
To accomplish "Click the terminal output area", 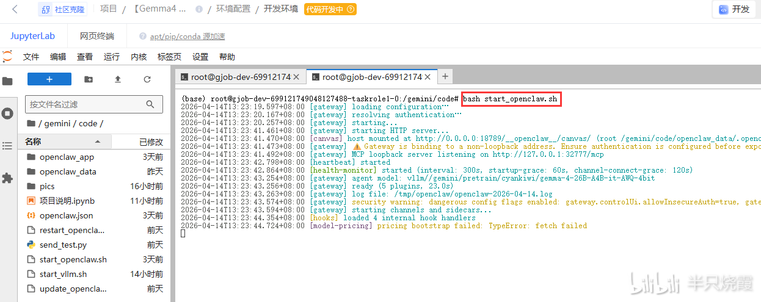I will (468, 195).
